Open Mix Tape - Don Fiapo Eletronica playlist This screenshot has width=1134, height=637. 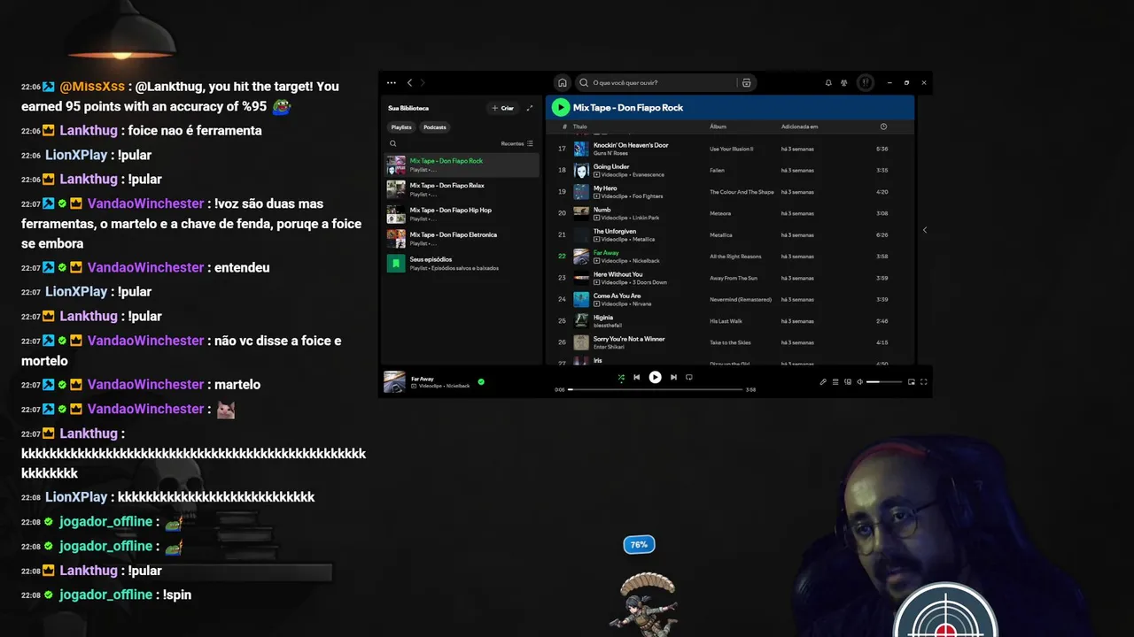[x=462, y=239]
